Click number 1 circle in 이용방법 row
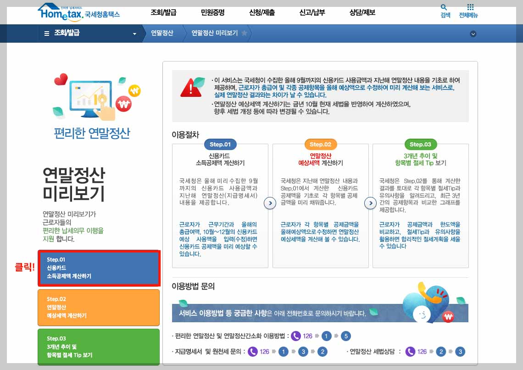The width and height of the screenshot is (523, 370). (326, 336)
